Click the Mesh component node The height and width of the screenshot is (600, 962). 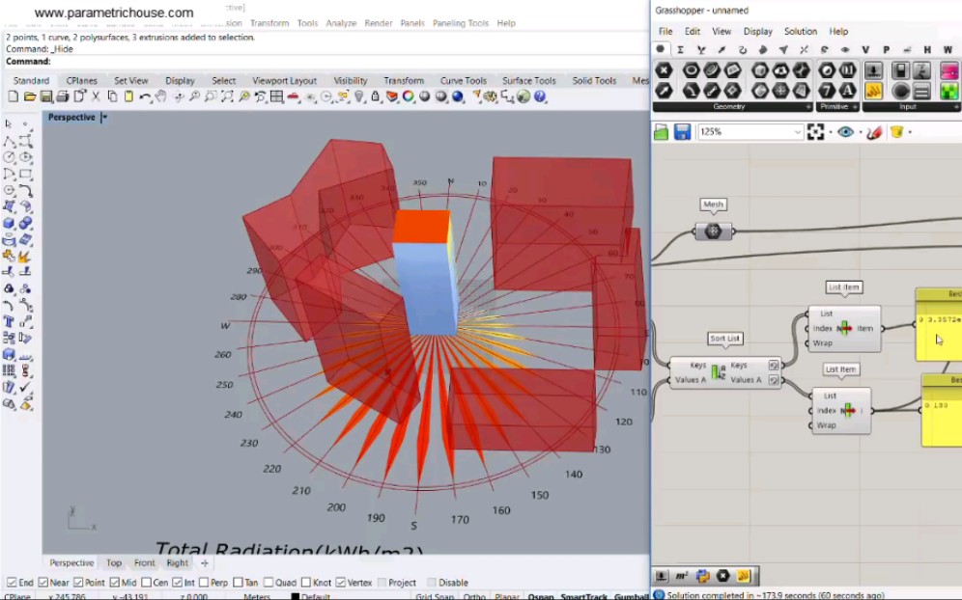tap(713, 232)
